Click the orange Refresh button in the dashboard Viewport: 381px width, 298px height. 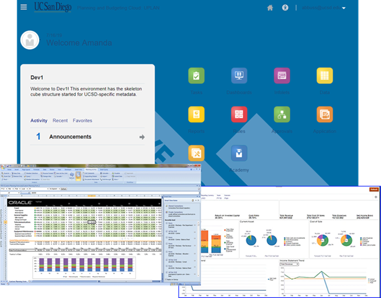(x=374, y=190)
